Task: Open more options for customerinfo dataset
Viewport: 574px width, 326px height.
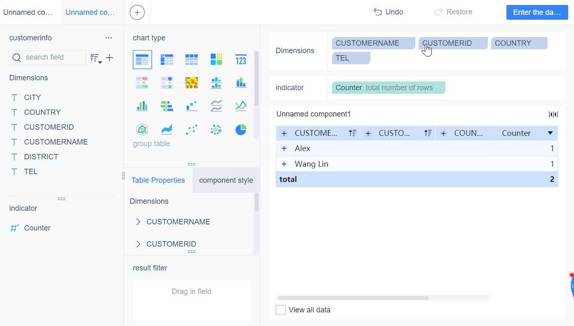Action: pos(109,37)
